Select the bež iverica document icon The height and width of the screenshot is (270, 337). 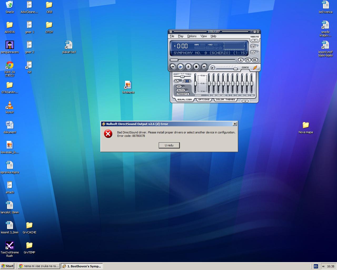click(x=325, y=7)
